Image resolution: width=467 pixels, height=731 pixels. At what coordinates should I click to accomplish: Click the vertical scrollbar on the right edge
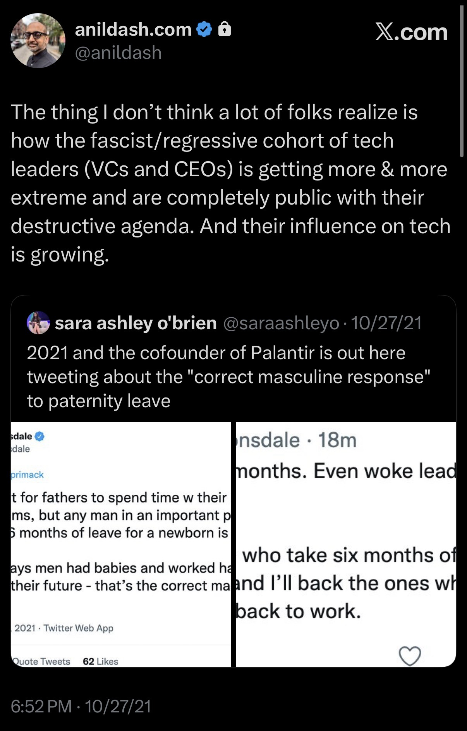461,81
